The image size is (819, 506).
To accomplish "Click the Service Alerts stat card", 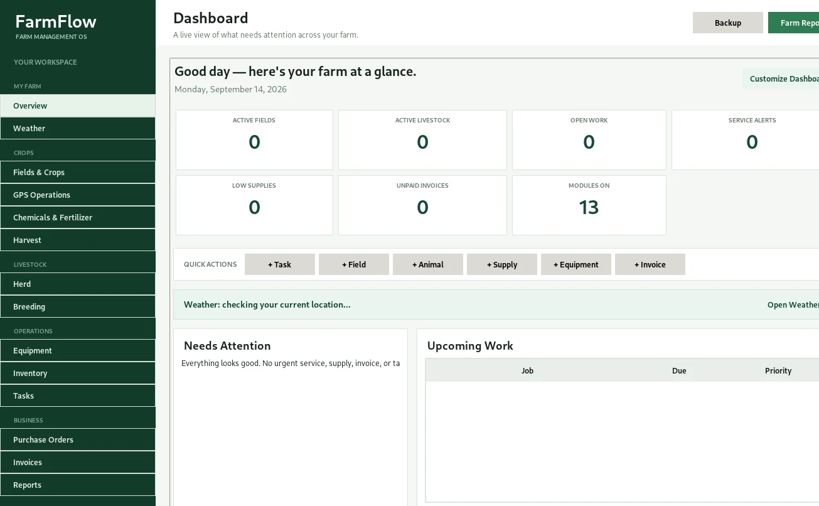I will pos(746,140).
